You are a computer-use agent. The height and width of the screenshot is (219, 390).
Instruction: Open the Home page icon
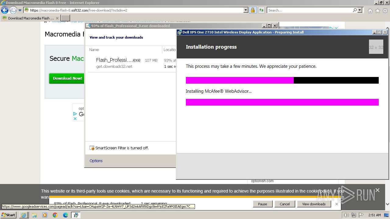coord(370,11)
